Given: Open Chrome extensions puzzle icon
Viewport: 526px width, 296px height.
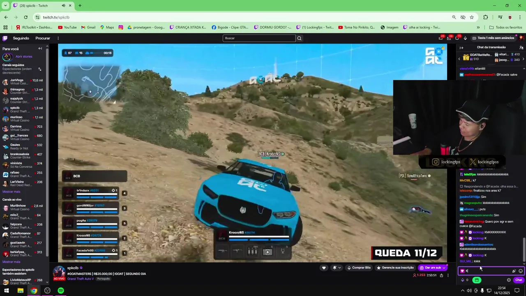Looking at the screenshot, I should coord(485,17).
